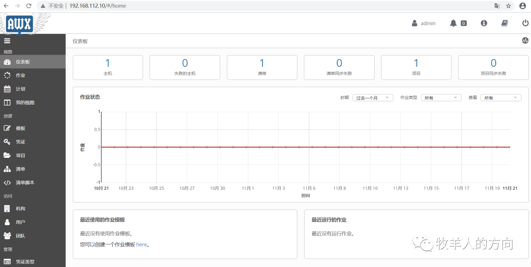Screen dimensions: 531x267
Task: Open the 项目同步失败 count card
Action: pos(494,67)
